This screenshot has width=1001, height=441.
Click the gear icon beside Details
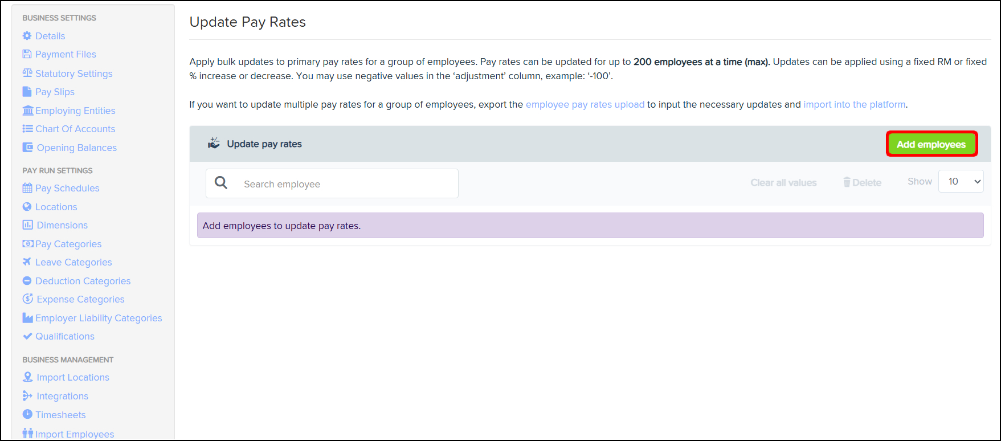27,36
